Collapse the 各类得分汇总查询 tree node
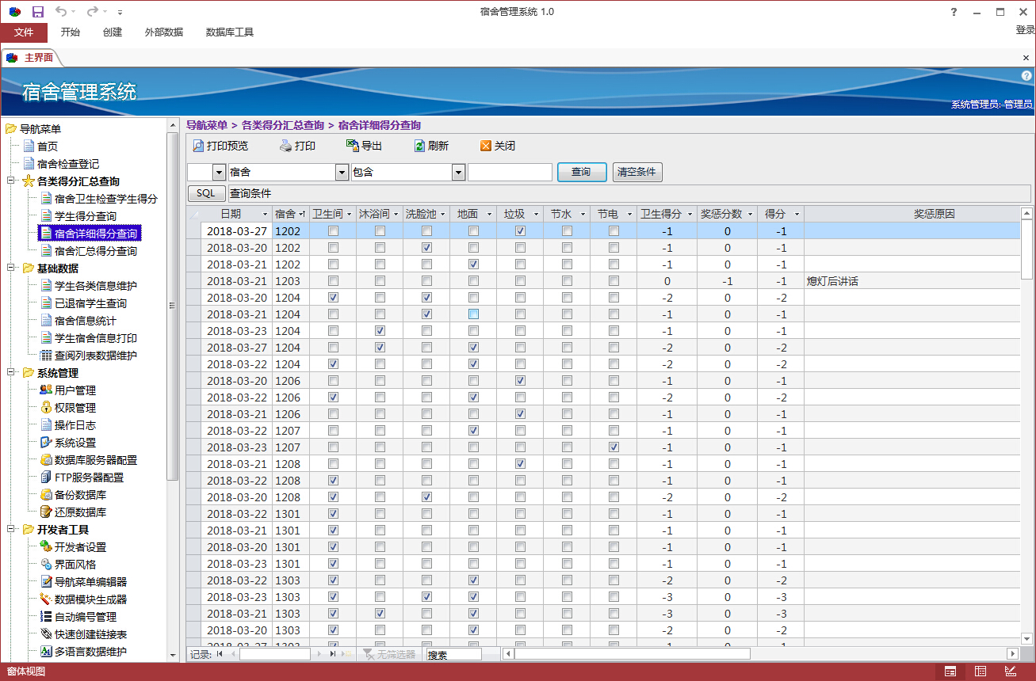 (x=11, y=181)
